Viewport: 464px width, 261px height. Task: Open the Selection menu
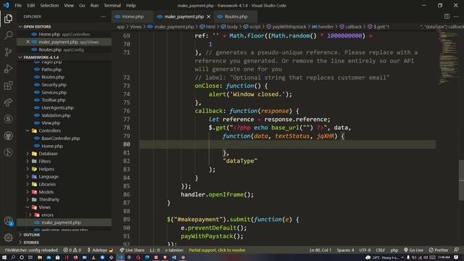(x=49, y=5)
